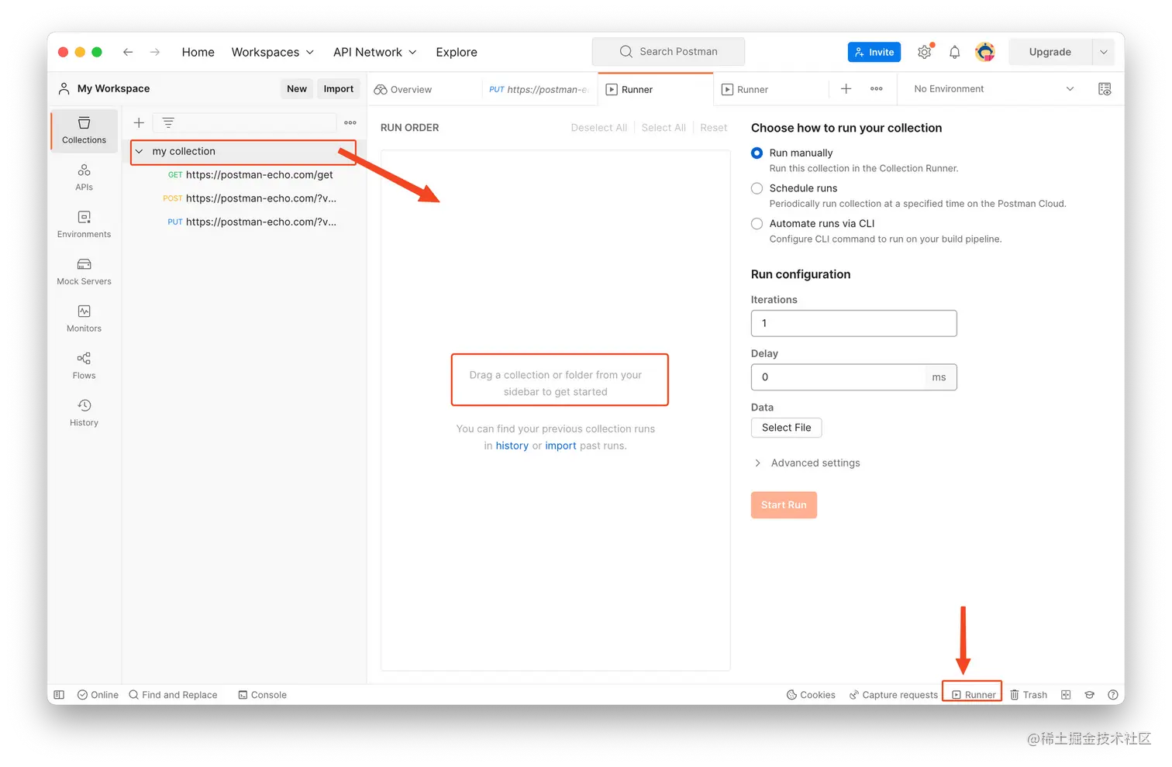Viewport: 1172px width, 767px height.
Task: Open the history link
Action: click(x=512, y=446)
